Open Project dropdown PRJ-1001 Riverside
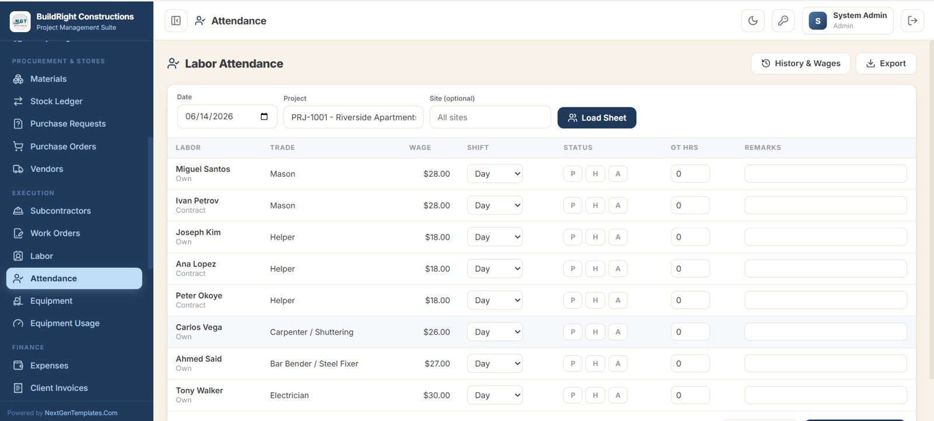This screenshot has width=934, height=421. tap(353, 117)
